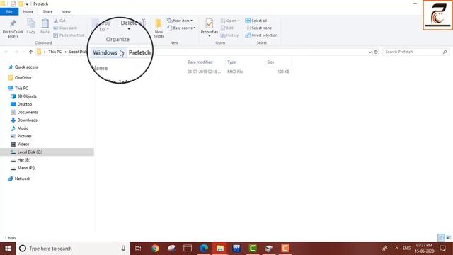Sort by Size column header
This screenshot has height=255, width=453.
tap(270, 62)
